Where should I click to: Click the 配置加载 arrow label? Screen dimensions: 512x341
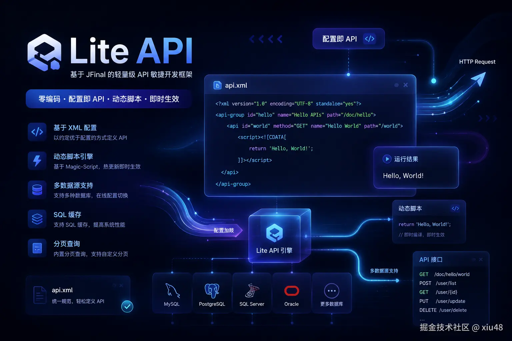tap(224, 230)
